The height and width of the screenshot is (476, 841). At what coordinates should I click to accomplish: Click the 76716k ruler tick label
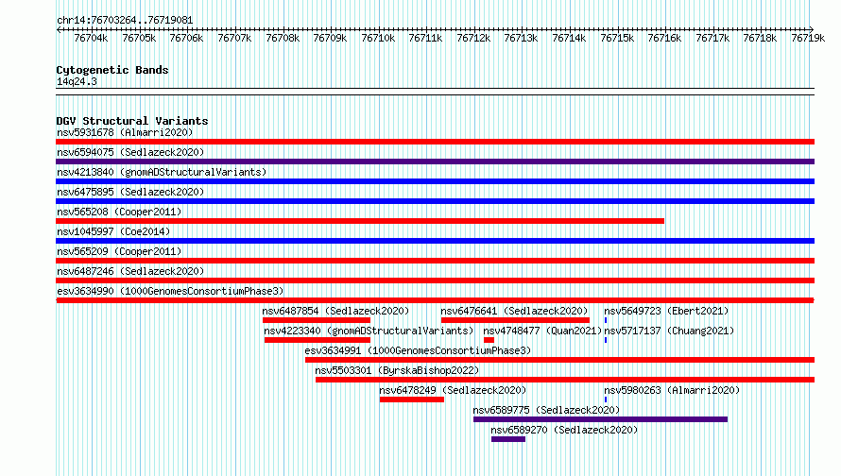point(664,39)
